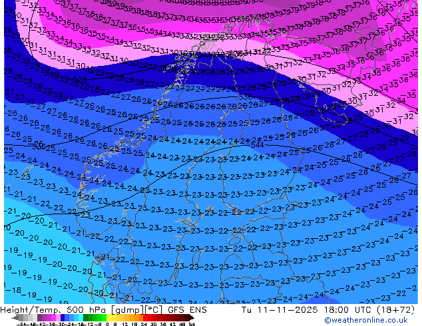Select the bright magenta legend swatch
Image resolution: width=422 pixels, height=326 pixels.
(x=53, y=317)
